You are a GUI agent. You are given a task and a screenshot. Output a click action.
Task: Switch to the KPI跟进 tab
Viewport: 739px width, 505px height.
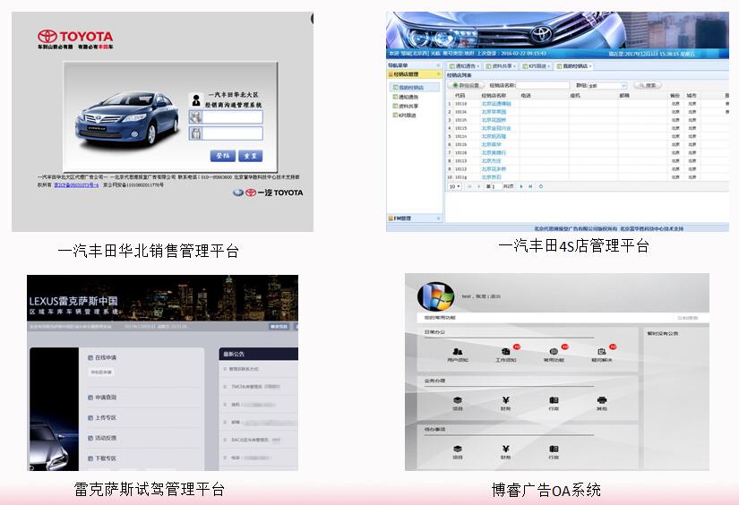click(537, 66)
